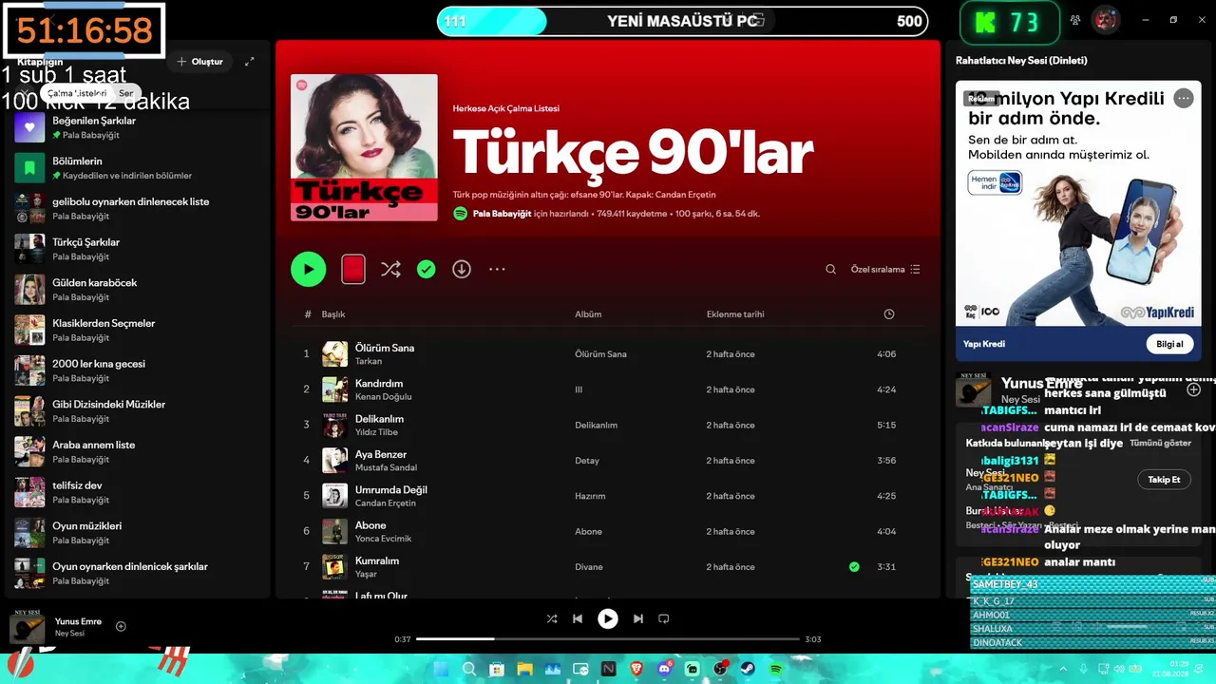This screenshot has width=1216, height=684.
Task: Open the ad options three-dot menu
Action: click(x=1183, y=98)
